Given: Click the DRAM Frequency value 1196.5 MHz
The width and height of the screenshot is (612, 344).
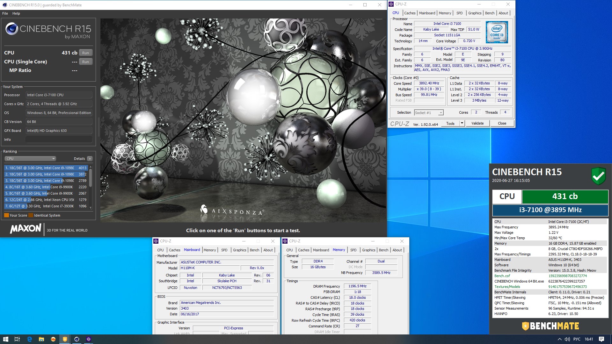Looking at the screenshot, I should pyautogui.click(x=357, y=286).
